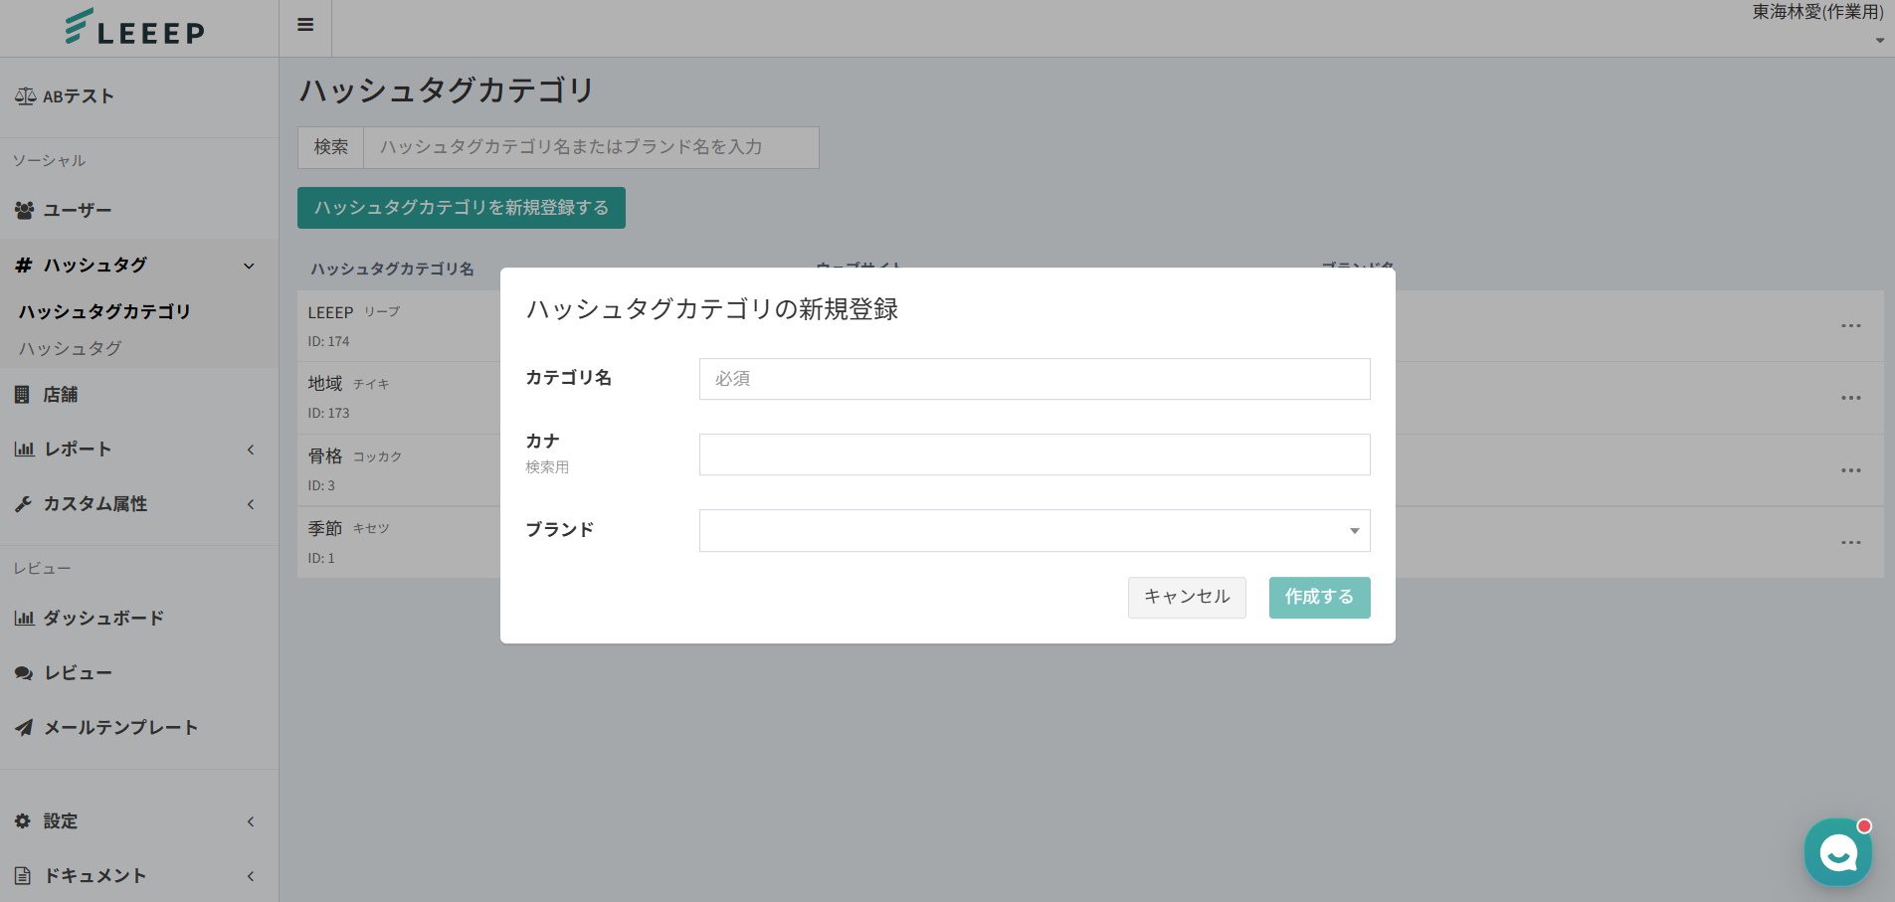Image resolution: width=1895 pixels, height=902 pixels.
Task: Collapse the Hashtag sidebar section chevron
Action: [x=249, y=266]
